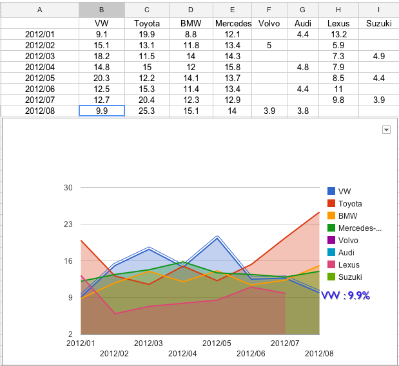Click the VW header cell
This screenshot has height=366, width=399.
102,23
